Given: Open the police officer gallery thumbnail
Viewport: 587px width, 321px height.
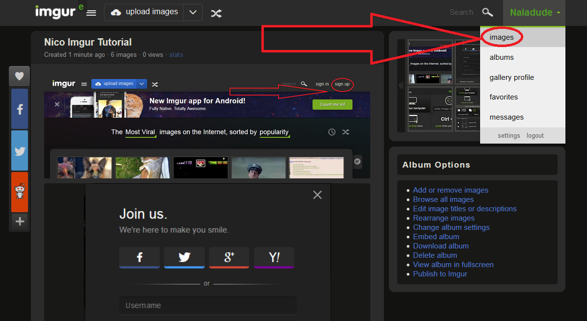Looking at the screenshot, I should point(259,168).
